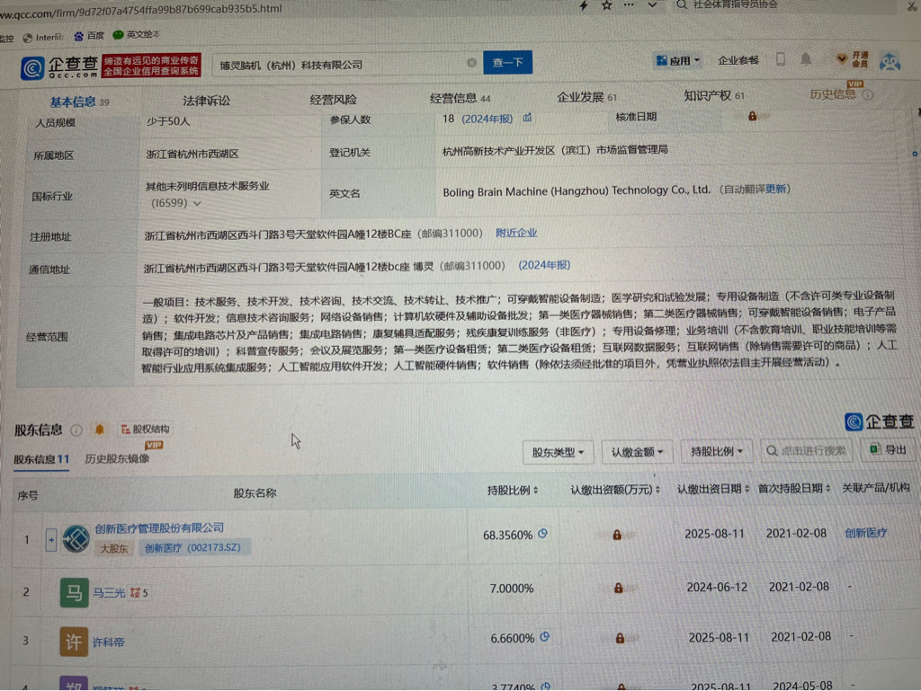Select the 历史股东镜像 sub-tab
This screenshot has height=691, width=921.
coord(117,458)
